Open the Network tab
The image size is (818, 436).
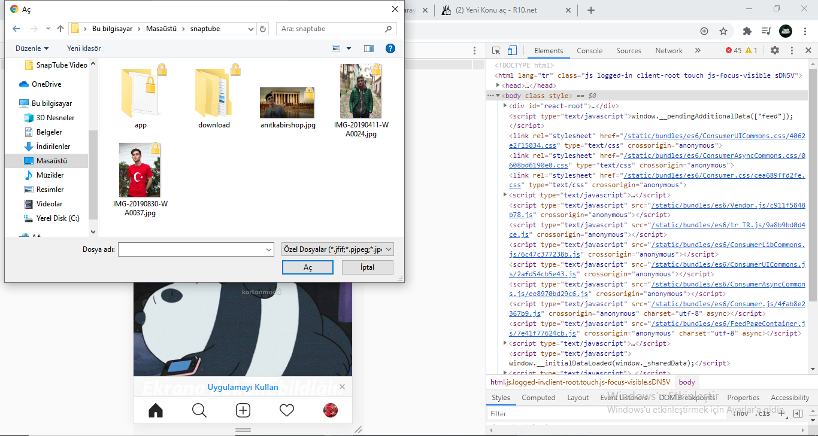point(669,51)
